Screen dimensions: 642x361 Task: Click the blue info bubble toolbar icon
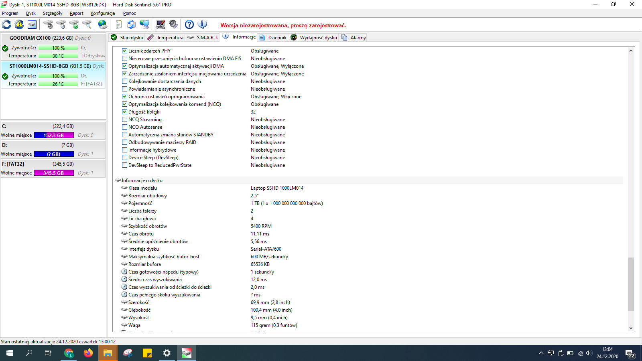point(202,24)
